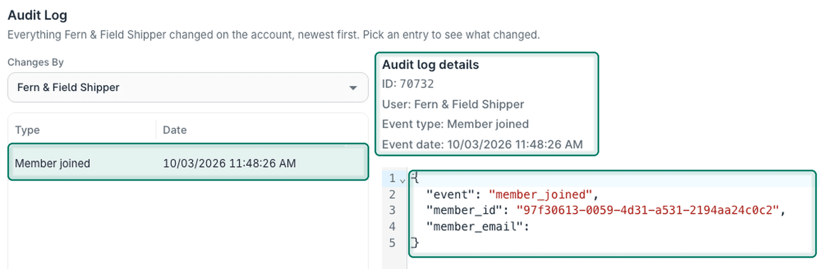Click the Event date line in details
The width and height of the screenshot is (823, 269).
(x=482, y=144)
